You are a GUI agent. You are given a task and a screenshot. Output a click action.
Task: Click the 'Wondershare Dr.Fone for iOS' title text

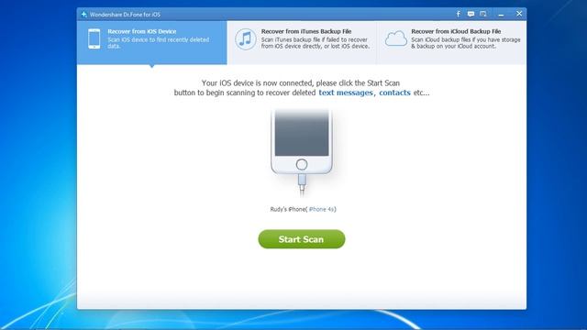coord(125,15)
